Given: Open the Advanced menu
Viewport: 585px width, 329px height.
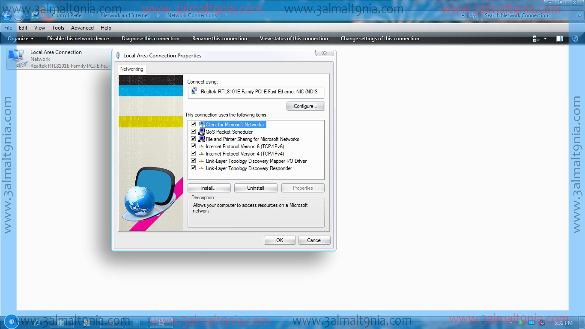Looking at the screenshot, I should click(82, 28).
